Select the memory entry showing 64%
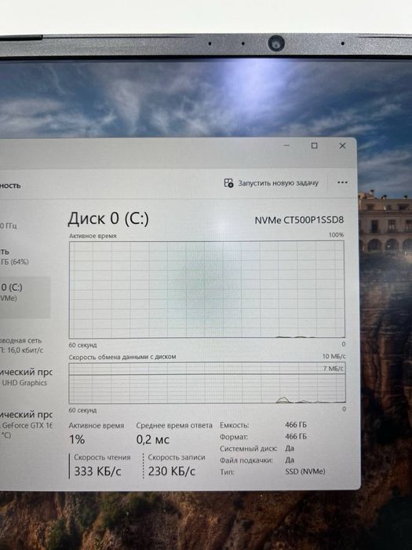Viewport: 412px width, 550px height. tap(16, 257)
